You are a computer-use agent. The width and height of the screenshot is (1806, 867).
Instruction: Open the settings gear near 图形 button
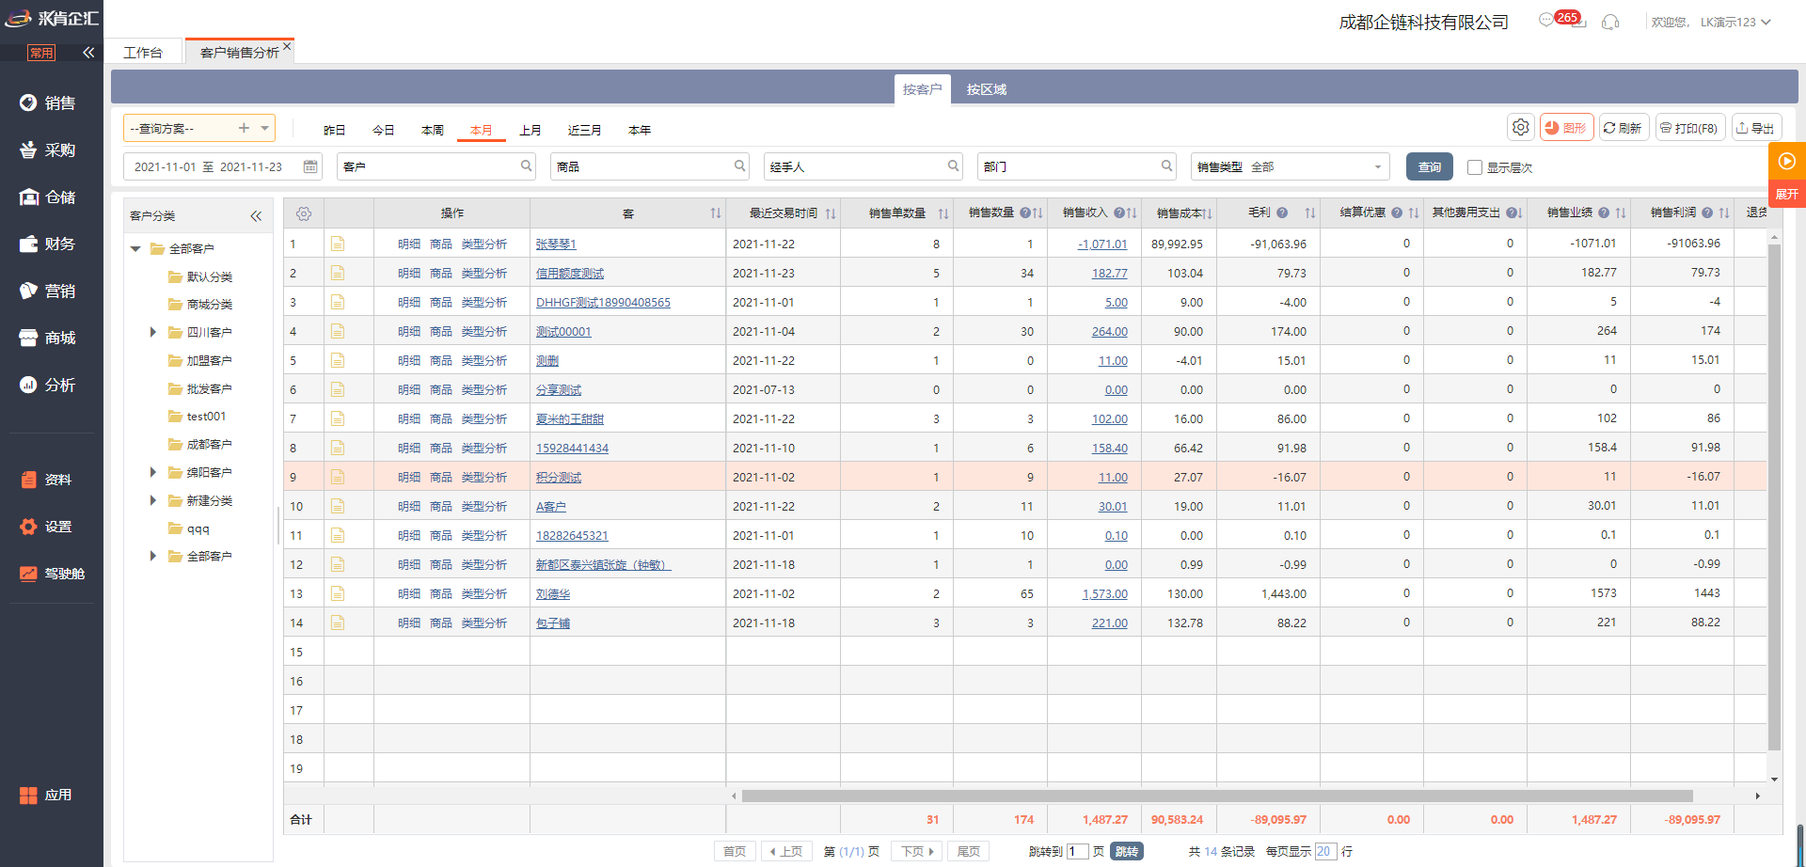(x=1521, y=127)
